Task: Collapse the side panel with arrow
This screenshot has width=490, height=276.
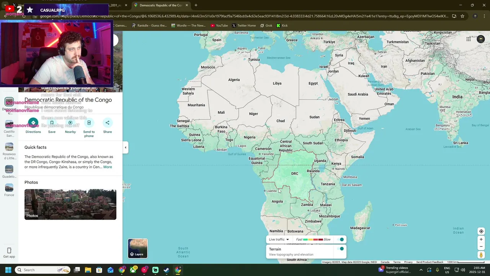Action: coord(125,147)
